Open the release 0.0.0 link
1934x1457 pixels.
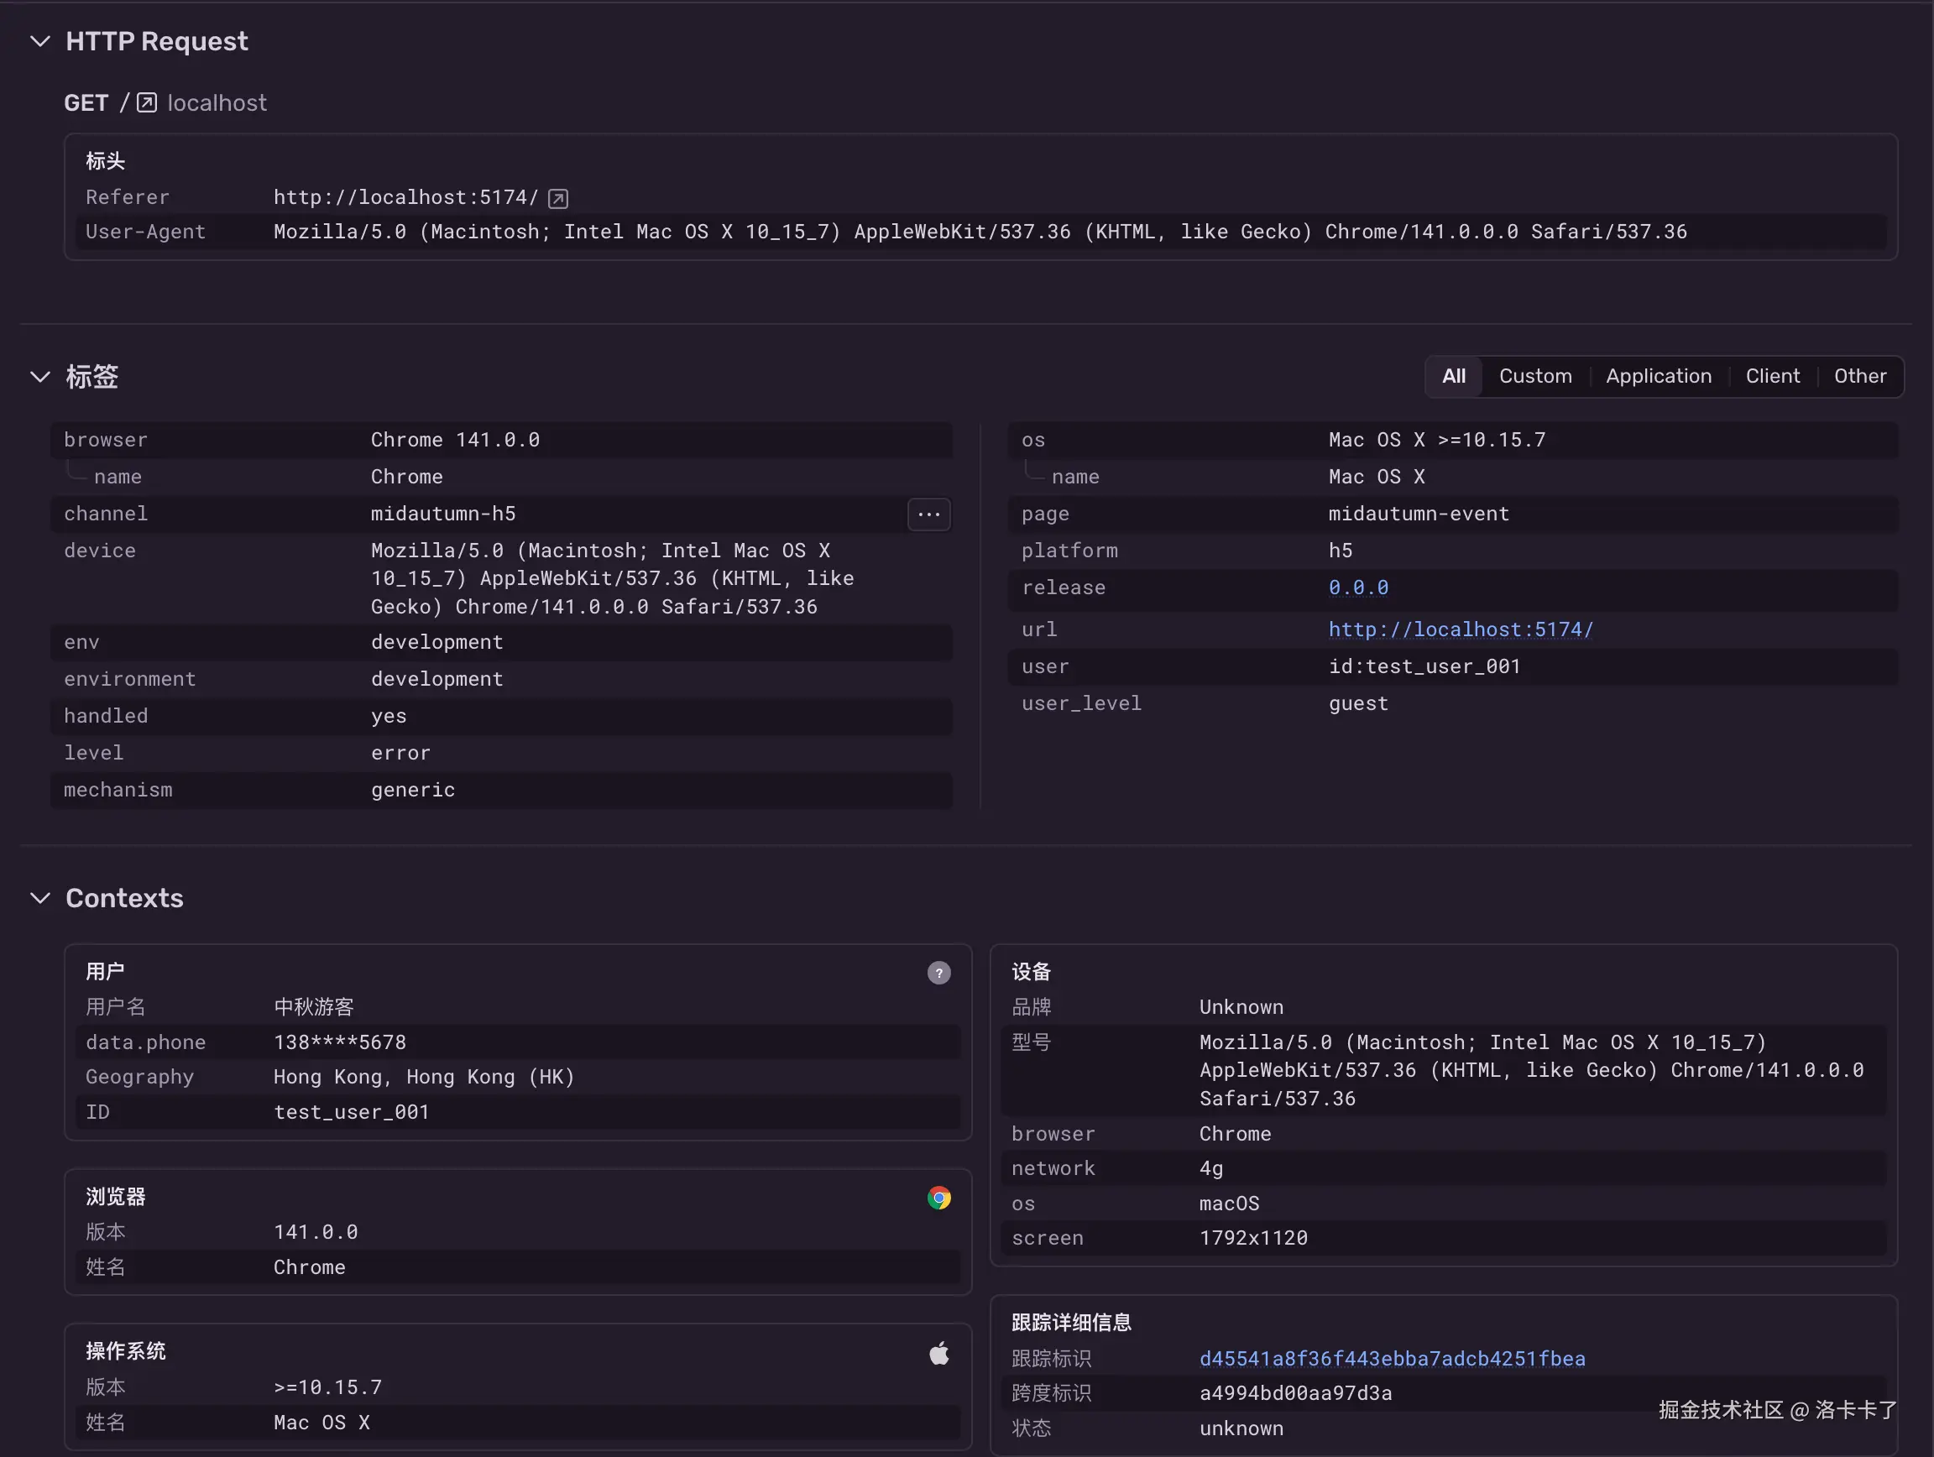pyautogui.click(x=1358, y=588)
